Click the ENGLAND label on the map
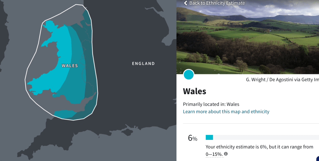 pos(143,64)
